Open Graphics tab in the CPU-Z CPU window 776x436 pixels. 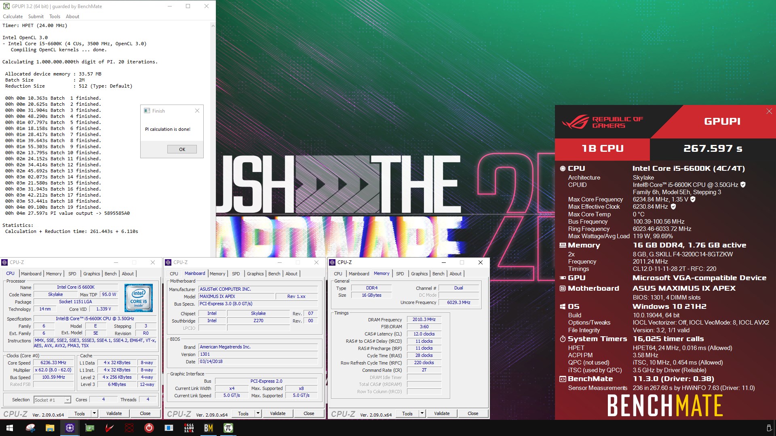click(92, 274)
